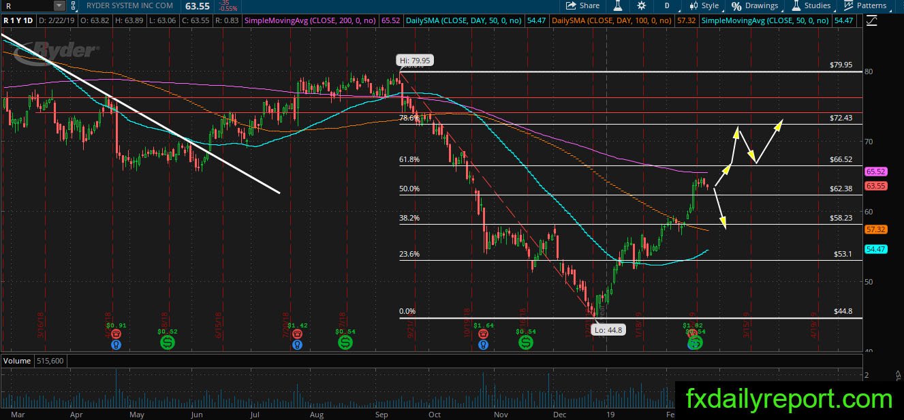
Task: Click the 65.52 study value in header
Action: coord(392,21)
